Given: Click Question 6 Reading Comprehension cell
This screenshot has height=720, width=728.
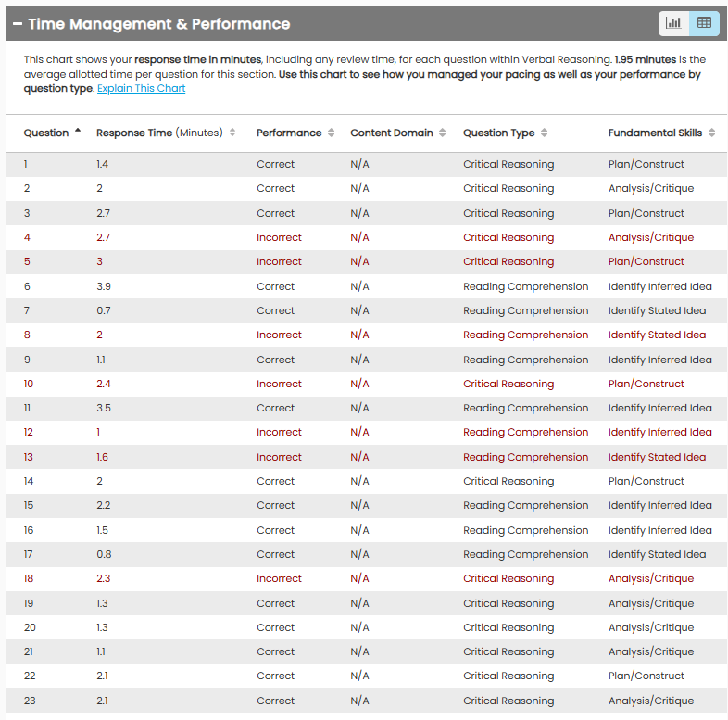Looking at the screenshot, I should pyautogui.click(x=525, y=286).
